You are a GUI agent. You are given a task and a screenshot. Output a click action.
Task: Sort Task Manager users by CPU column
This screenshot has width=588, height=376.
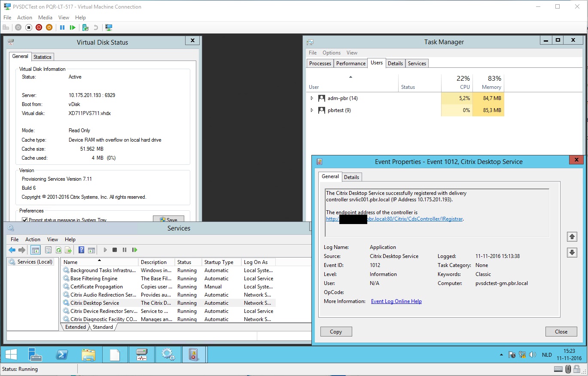[457, 82]
